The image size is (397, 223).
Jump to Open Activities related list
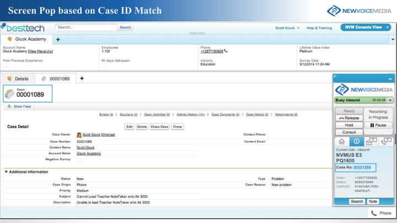tap(157, 115)
